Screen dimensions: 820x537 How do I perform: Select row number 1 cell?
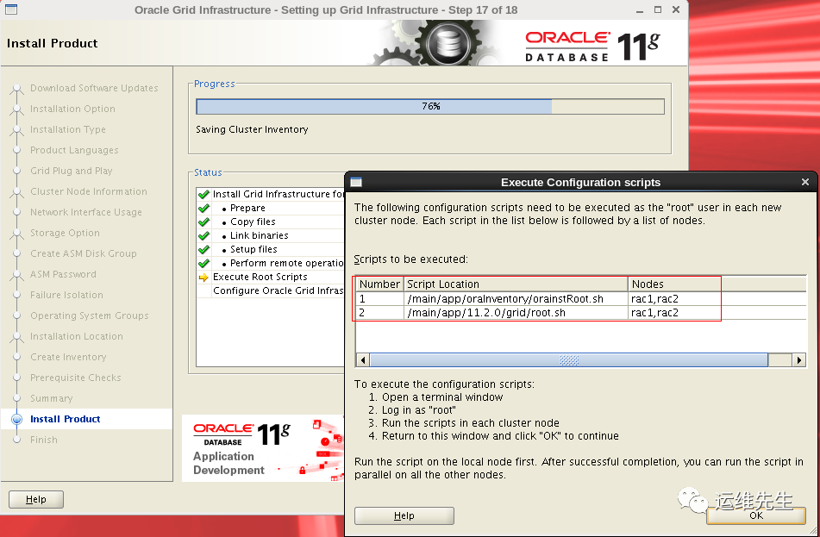click(x=379, y=298)
